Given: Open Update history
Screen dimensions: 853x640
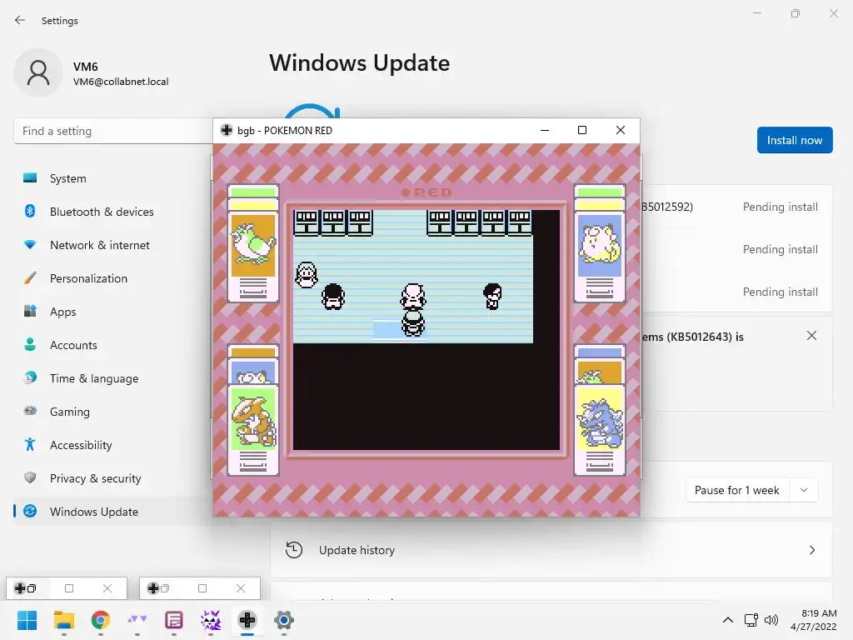Looking at the screenshot, I should coord(551,550).
